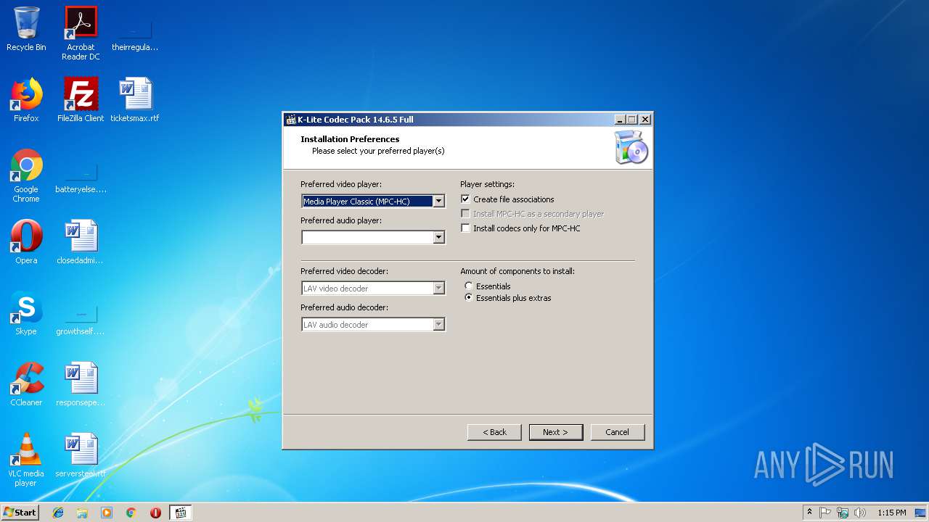
Task: Launch Skype desktop shortcut
Action: tap(26, 313)
